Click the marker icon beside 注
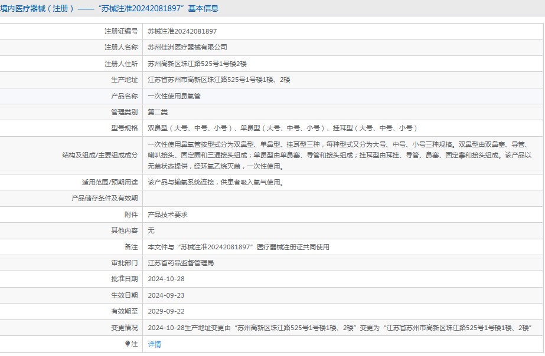Screen dimensions: 545x356 click(128, 344)
